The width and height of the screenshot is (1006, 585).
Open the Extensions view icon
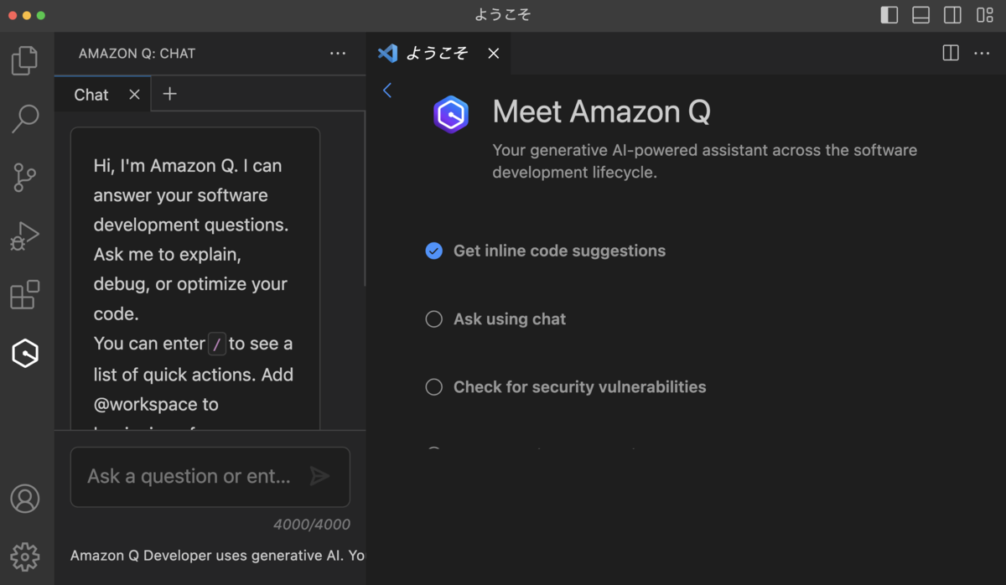coord(25,295)
